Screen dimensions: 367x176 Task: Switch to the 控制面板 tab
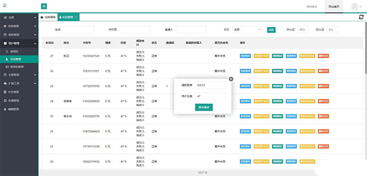[x=48, y=17]
